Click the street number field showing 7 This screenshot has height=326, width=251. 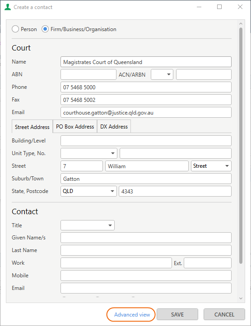[82, 166]
